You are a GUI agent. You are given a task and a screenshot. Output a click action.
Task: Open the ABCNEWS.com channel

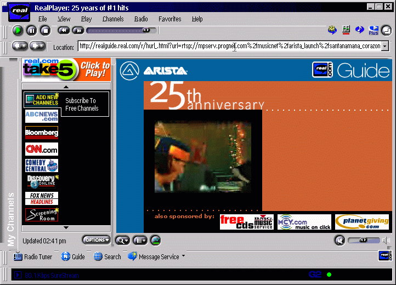coord(42,116)
